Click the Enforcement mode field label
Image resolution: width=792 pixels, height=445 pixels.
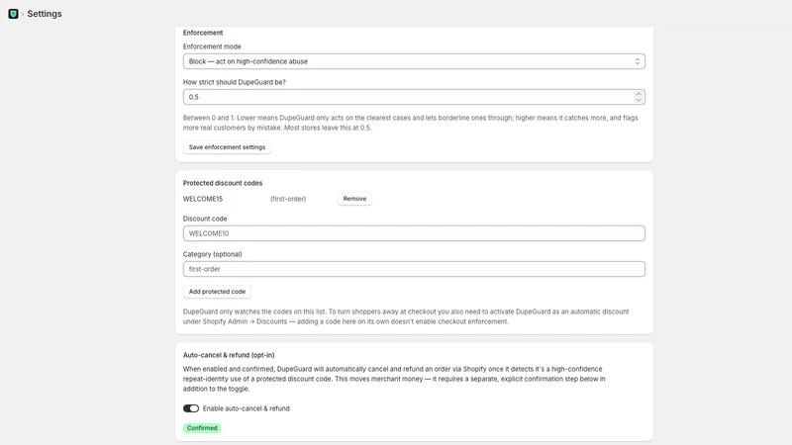212,46
